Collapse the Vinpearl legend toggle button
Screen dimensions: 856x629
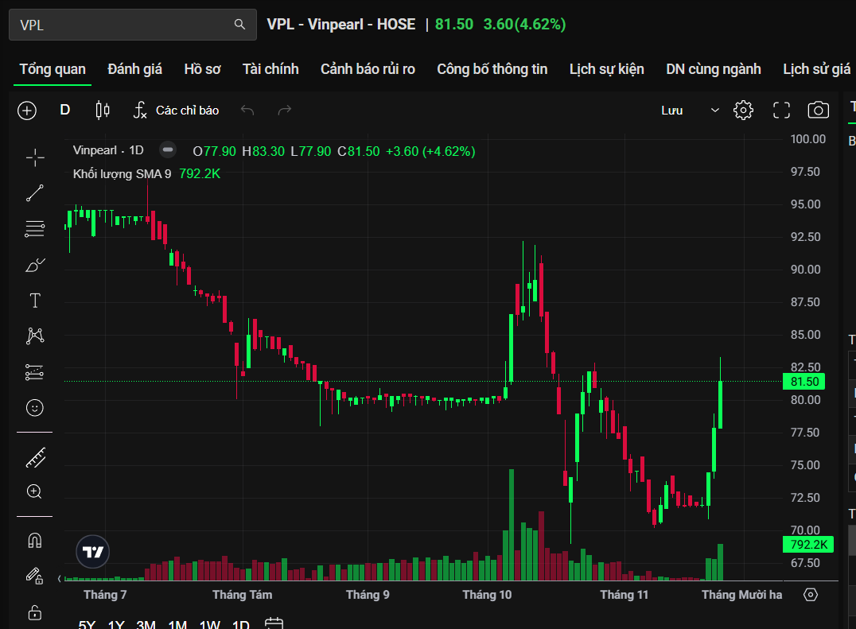tap(167, 150)
